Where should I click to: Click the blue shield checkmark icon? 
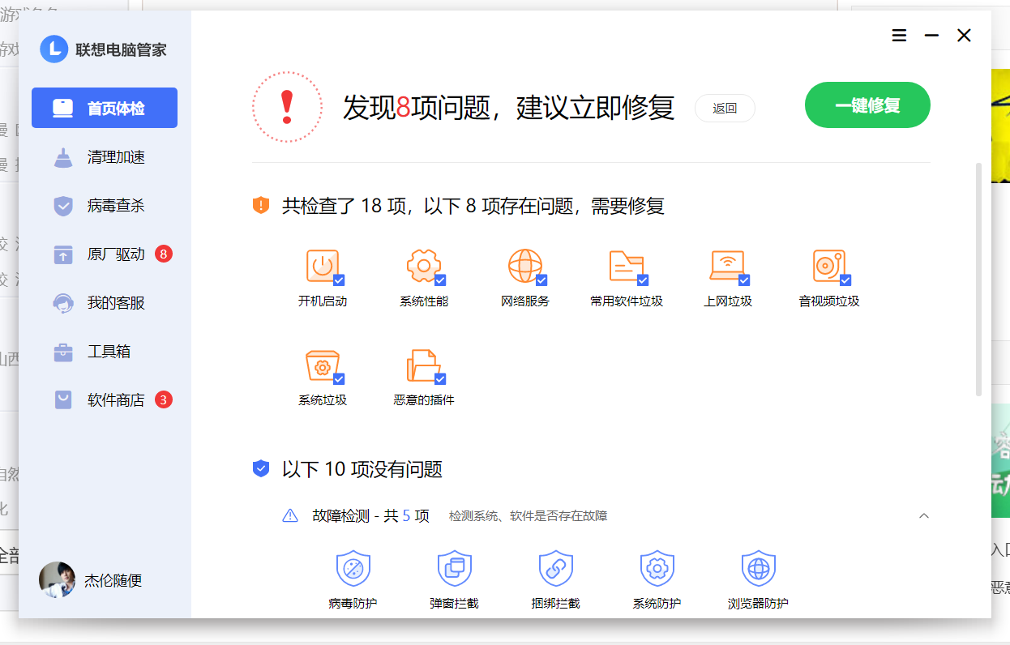pos(260,468)
